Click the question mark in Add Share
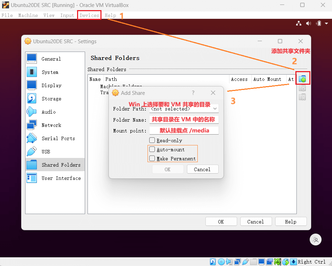332x266 pixels. [x=193, y=93]
